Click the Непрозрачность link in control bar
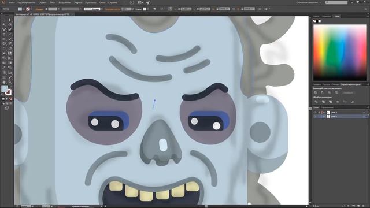 (112, 9)
